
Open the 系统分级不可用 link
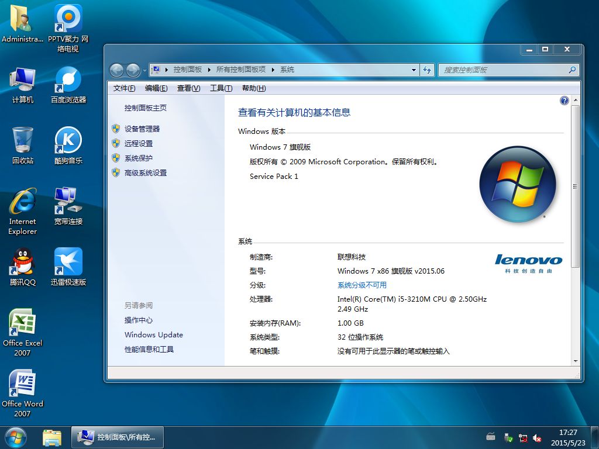click(362, 285)
